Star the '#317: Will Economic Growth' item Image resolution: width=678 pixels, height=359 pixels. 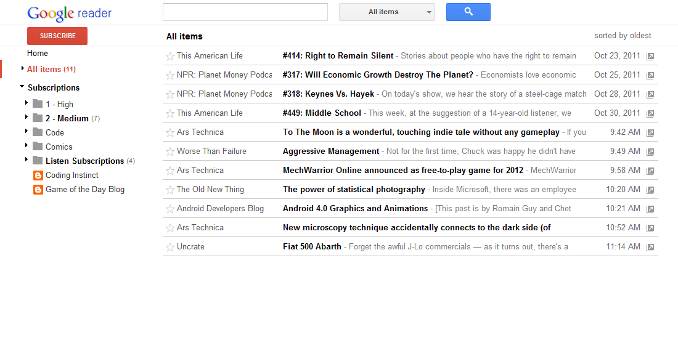tap(170, 75)
